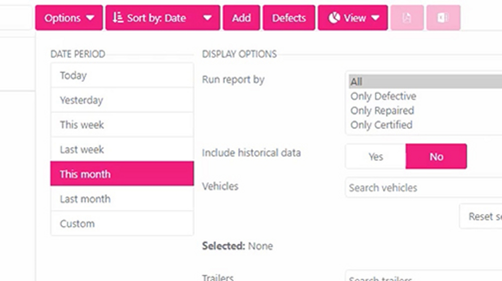Choose the Custom date period
The image size is (502, 281).
[x=122, y=223]
